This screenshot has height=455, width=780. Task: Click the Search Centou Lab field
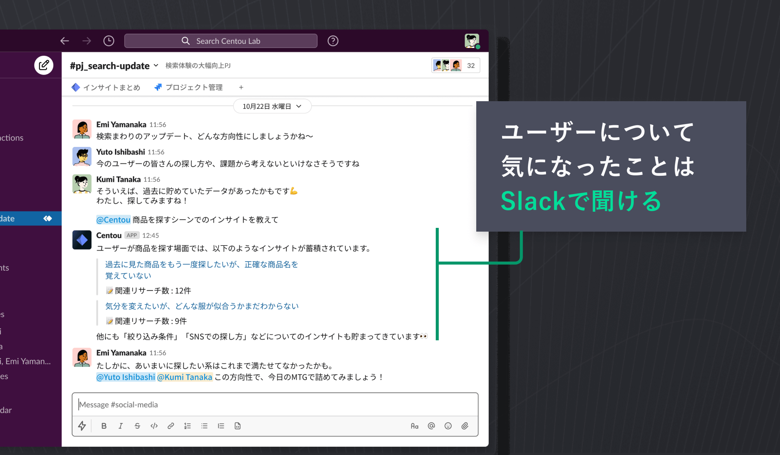pyautogui.click(x=221, y=41)
